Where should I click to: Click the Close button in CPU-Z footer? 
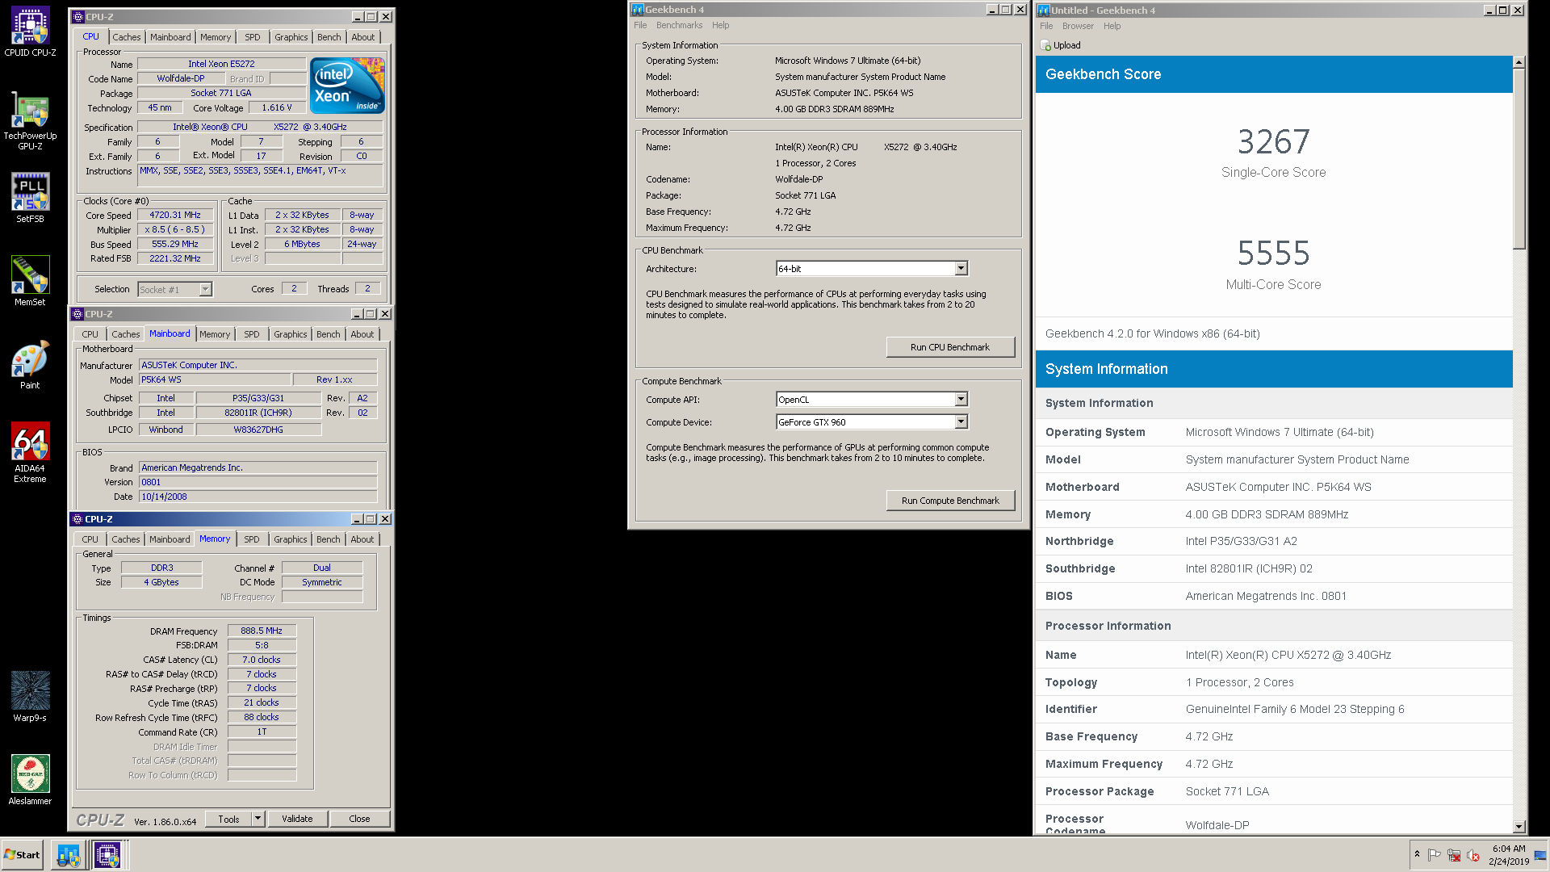coord(359,819)
